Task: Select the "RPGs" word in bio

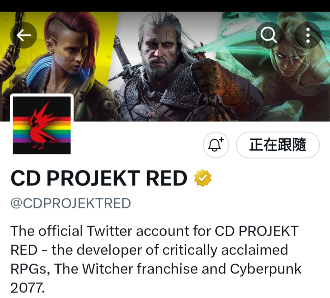Action: pos(28,269)
